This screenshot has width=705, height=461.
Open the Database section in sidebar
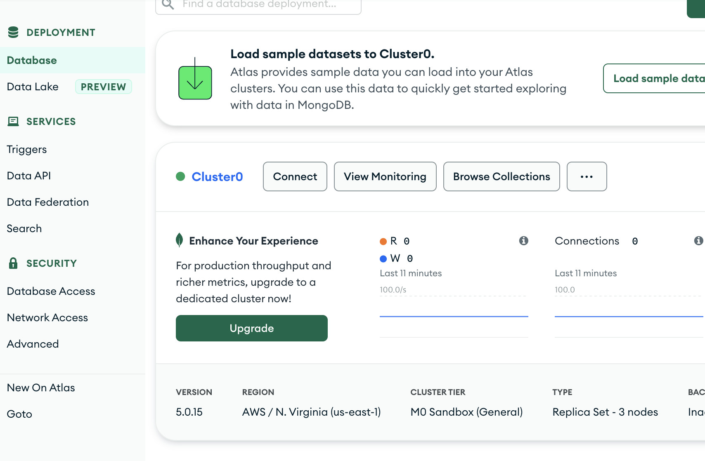click(73, 60)
